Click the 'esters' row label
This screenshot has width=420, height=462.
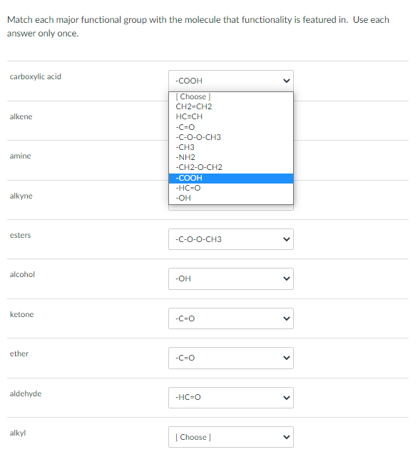coord(20,235)
